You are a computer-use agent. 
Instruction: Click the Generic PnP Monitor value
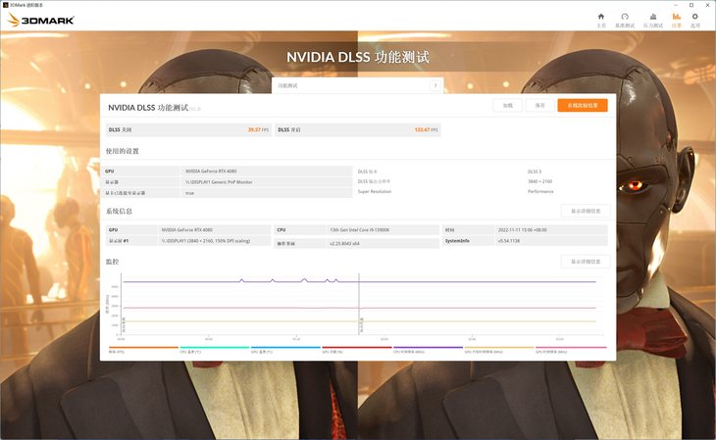click(219, 182)
